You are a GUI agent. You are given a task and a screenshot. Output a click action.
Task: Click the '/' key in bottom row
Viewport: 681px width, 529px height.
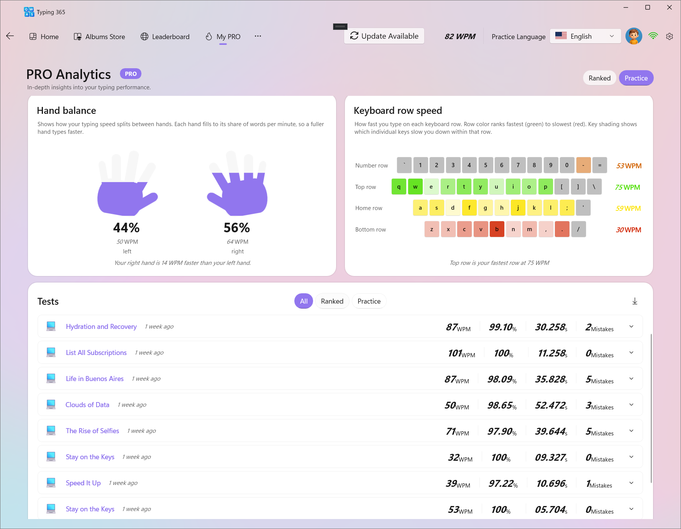pos(578,229)
